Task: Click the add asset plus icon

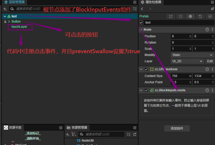Action: click(x=67, y=134)
